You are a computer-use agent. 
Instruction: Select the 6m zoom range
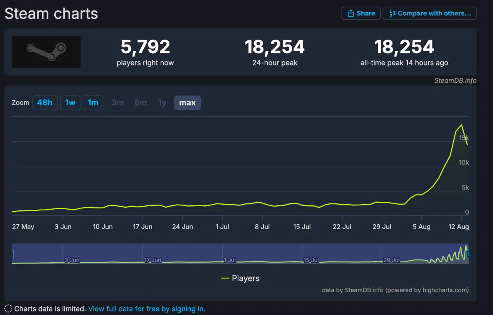tap(141, 103)
